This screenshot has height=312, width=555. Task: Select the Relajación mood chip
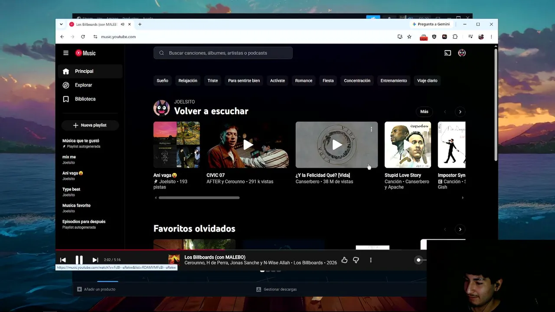pyautogui.click(x=188, y=81)
